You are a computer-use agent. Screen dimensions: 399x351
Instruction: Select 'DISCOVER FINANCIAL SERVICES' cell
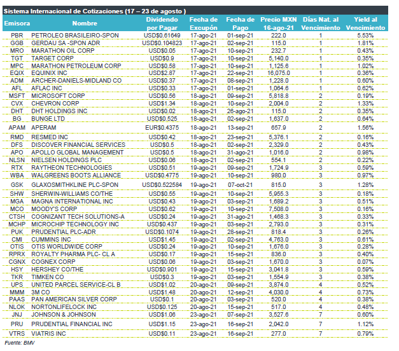[78, 145]
